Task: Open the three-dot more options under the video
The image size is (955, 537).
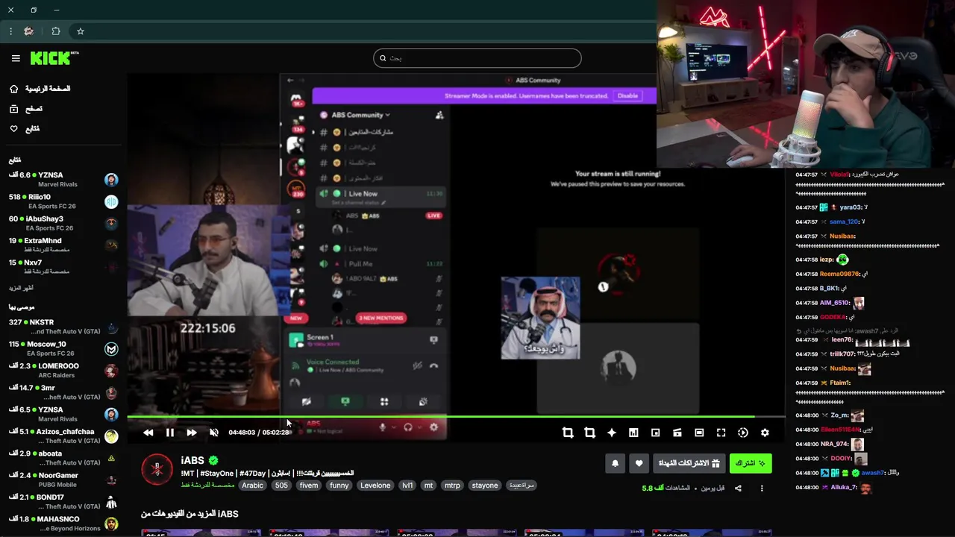Action: point(762,489)
